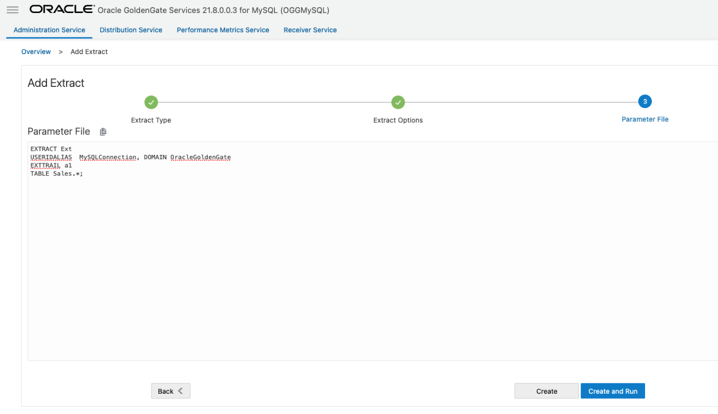
Task: Open the Performance Metrics Service tab
Action: (x=223, y=30)
